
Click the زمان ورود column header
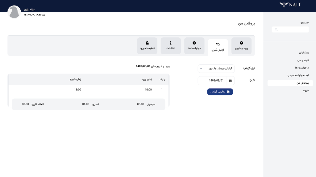coord(147,79)
